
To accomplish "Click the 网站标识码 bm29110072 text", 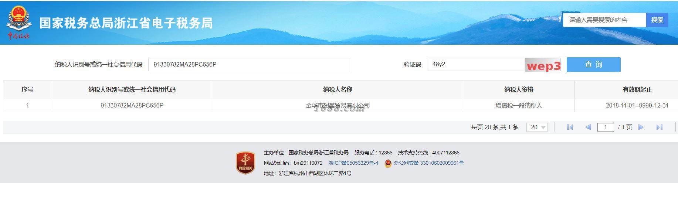I will tap(293, 163).
